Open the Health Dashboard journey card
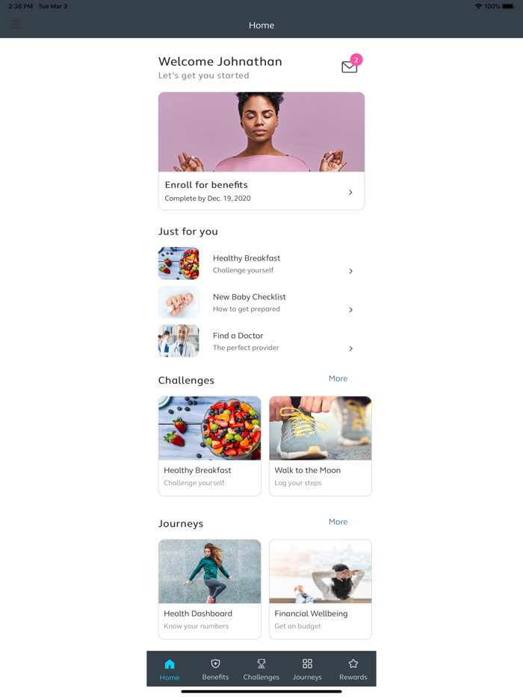The width and height of the screenshot is (523, 697). click(210, 589)
